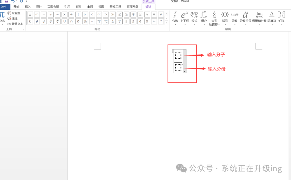291x180 pixels.
Task: Switch to the 引用 References tab
Action: click(x=67, y=7)
